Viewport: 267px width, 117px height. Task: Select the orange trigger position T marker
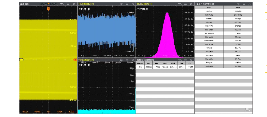[48, 9]
